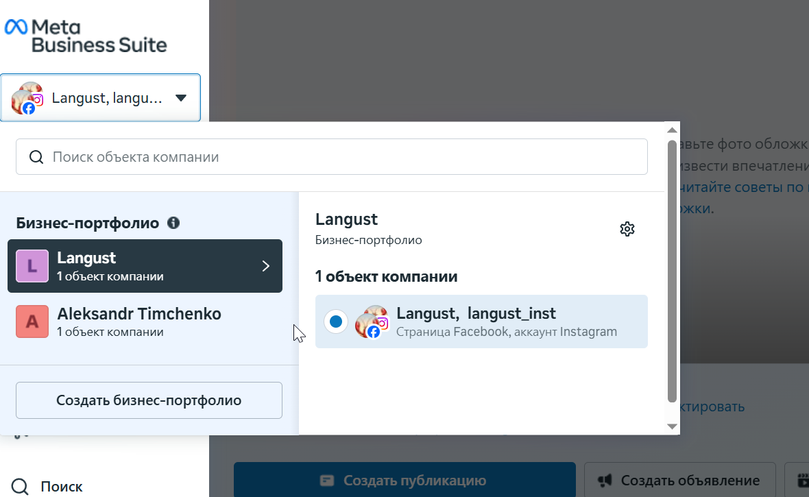Click the purple L portfolio avatar
Screen dimensions: 809x497
tap(32, 266)
